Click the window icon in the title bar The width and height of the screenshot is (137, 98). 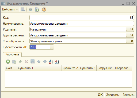pos(3,3)
